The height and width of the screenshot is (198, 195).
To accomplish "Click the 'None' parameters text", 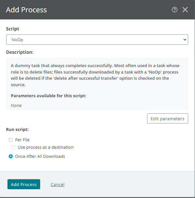I will point(16,105).
